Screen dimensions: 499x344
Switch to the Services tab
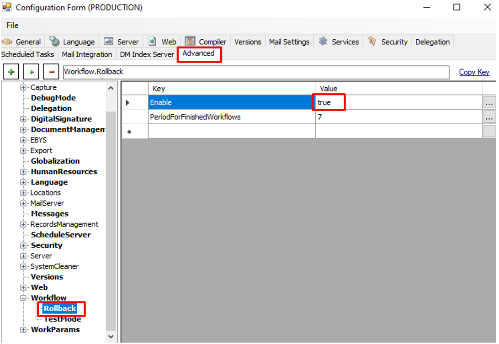coord(339,42)
